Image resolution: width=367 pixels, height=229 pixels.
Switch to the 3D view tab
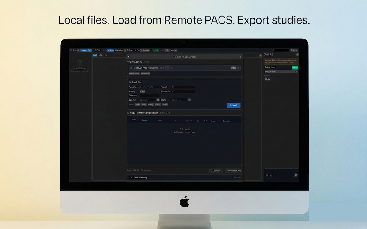105,55
